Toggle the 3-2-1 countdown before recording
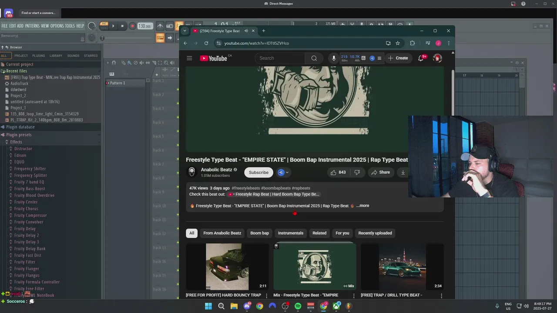The width and height of the screenshot is (557, 313). pyautogui.click(x=179, y=26)
